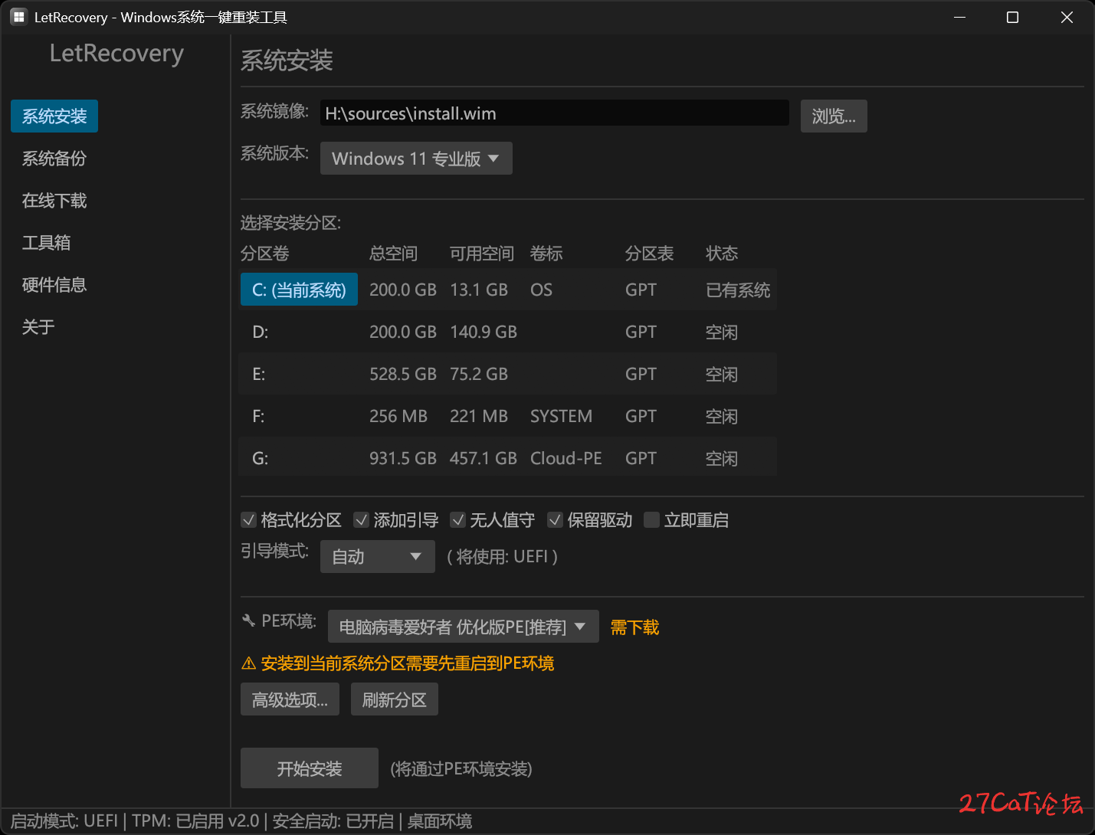This screenshot has height=835, width=1095.
Task: Open the 引导模式 boot mode dropdown
Action: pyautogui.click(x=377, y=556)
